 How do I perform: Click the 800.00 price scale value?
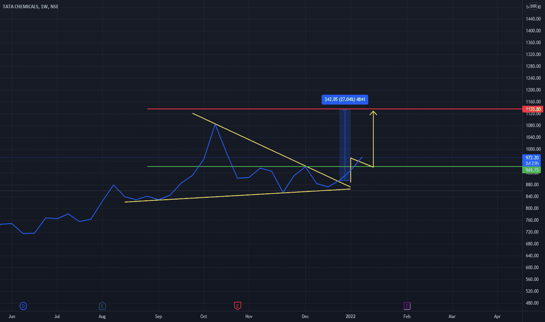pyautogui.click(x=533, y=208)
